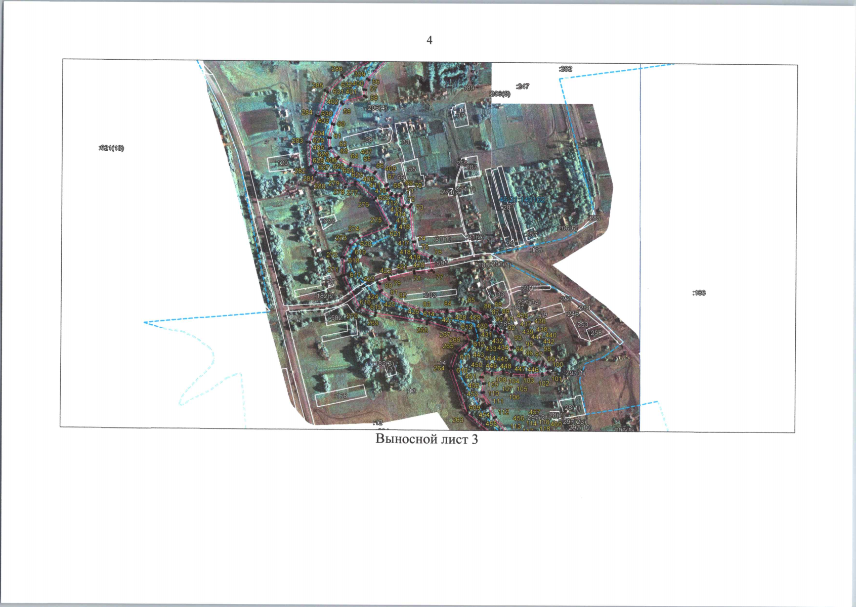Select the white-outlined parcel 178
856x607 pixels.
(341, 396)
